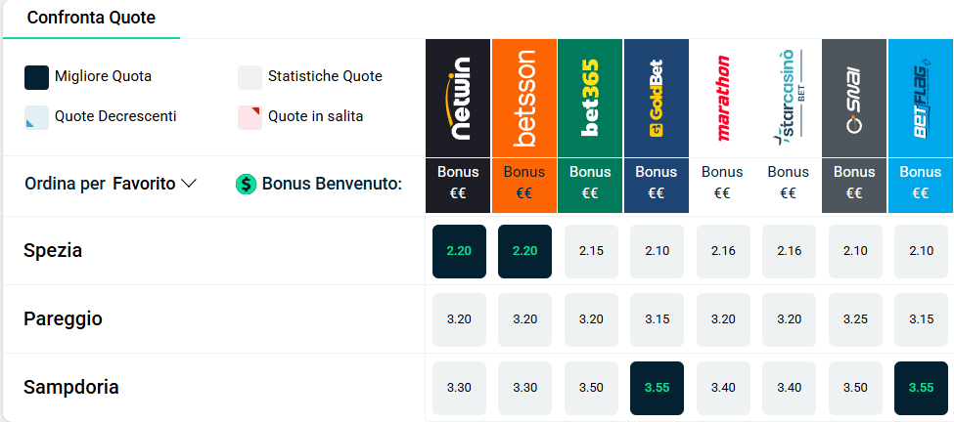Open the StarCasinò Bet logo

tap(789, 98)
